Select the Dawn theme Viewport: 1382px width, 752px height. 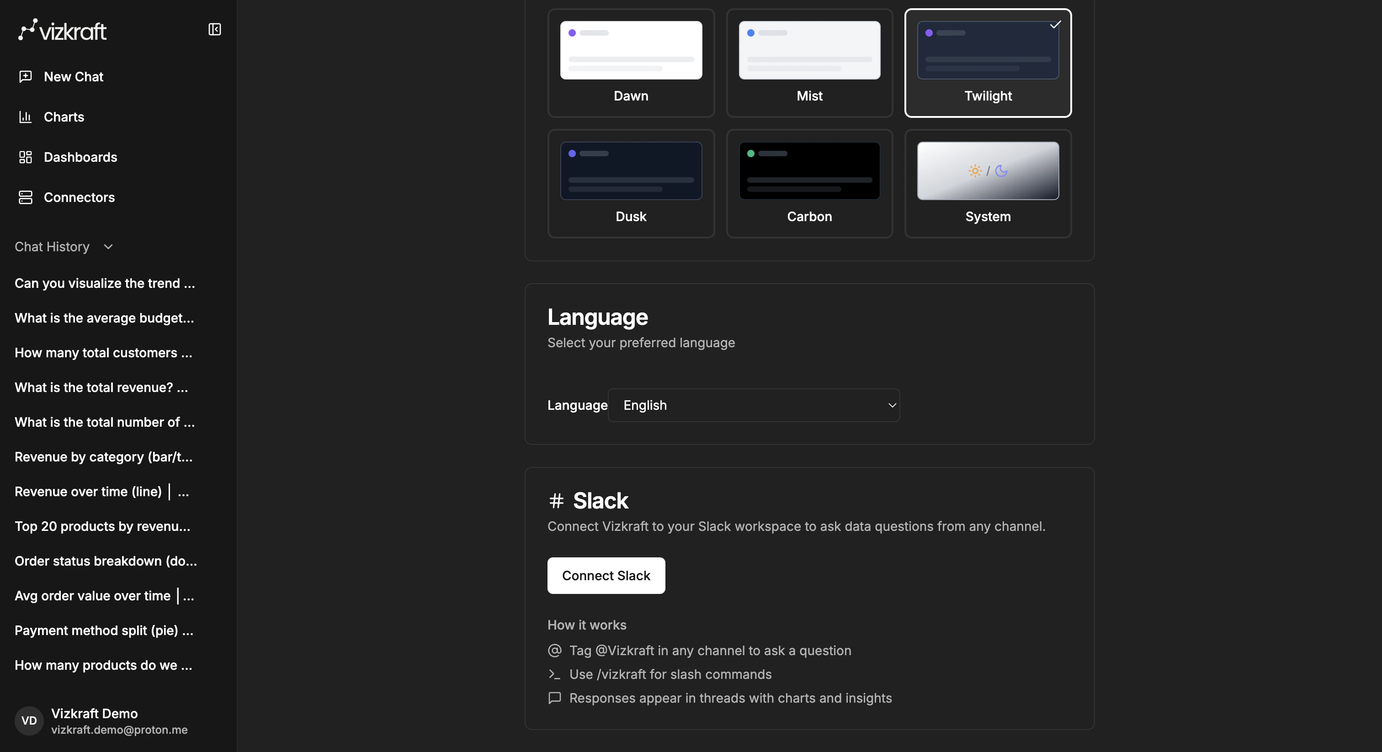click(x=630, y=63)
